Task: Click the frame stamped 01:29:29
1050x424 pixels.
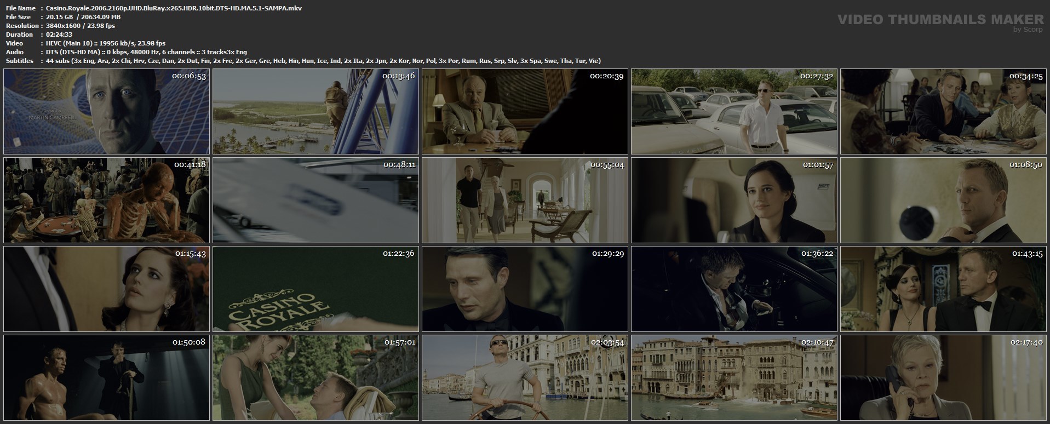Action: pos(525,289)
